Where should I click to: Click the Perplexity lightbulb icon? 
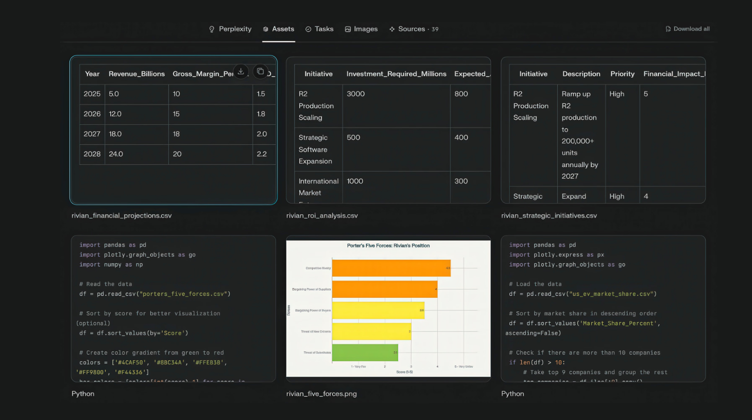[212, 29]
